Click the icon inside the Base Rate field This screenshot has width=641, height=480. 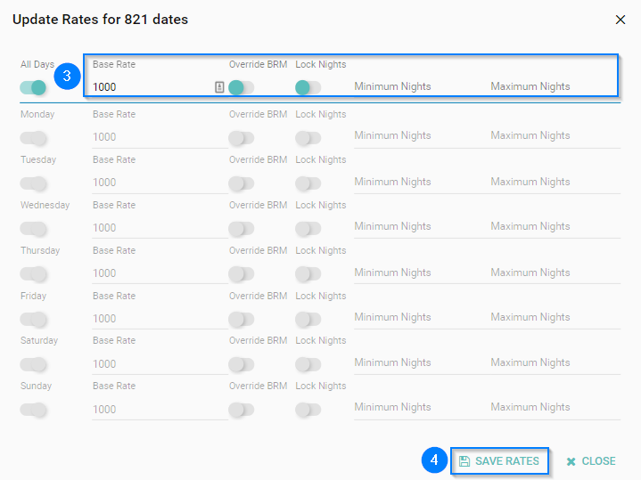[219, 87]
